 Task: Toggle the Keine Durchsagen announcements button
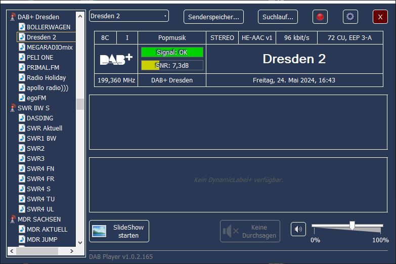click(250, 231)
